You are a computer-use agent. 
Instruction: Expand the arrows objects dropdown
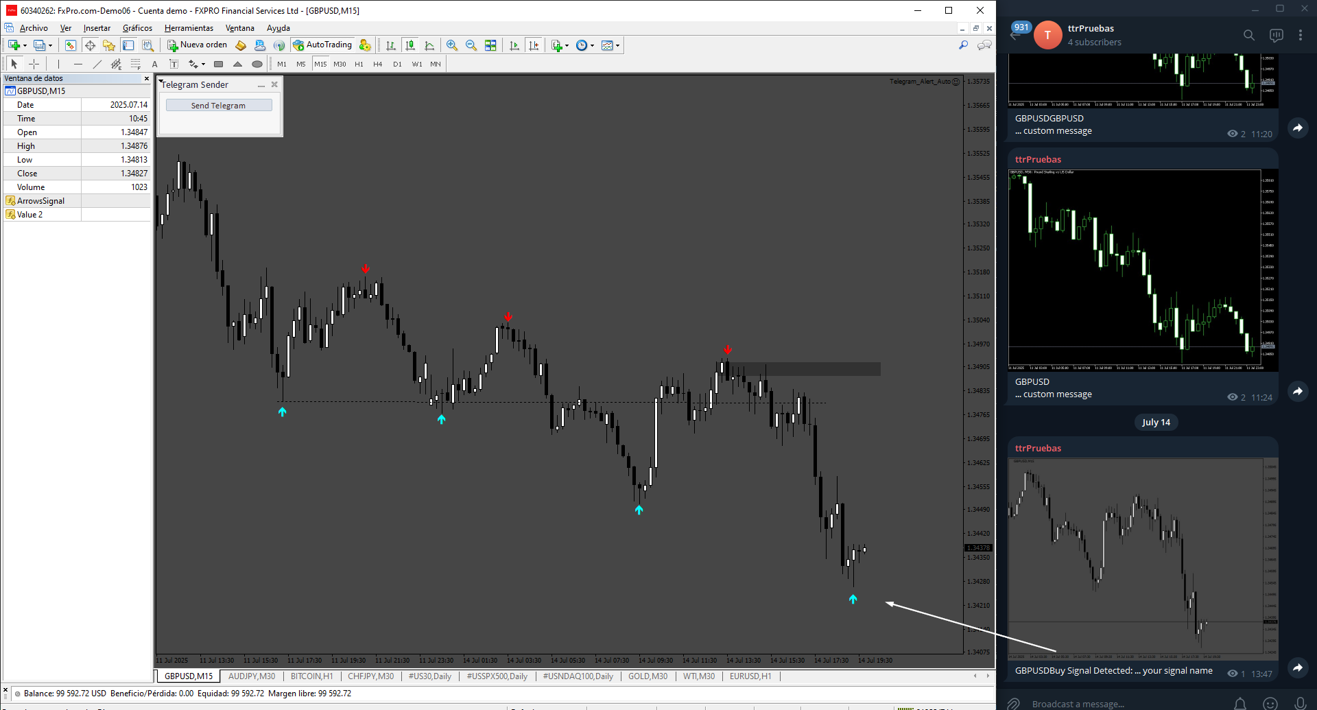(204, 64)
